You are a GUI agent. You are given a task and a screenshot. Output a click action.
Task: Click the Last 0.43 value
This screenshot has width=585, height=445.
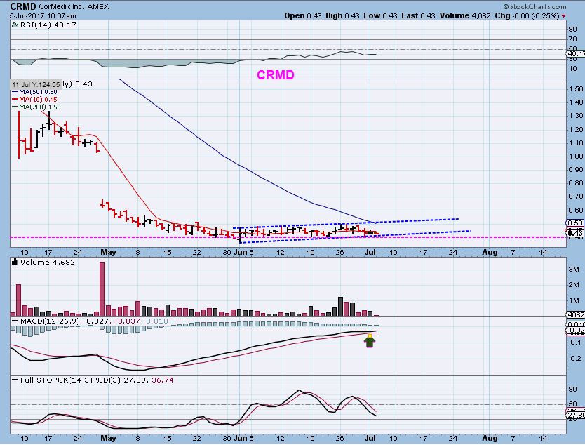click(x=418, y=15)
